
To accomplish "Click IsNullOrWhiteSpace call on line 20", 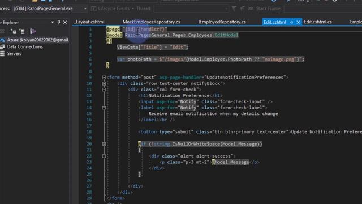I will [196, 144].
